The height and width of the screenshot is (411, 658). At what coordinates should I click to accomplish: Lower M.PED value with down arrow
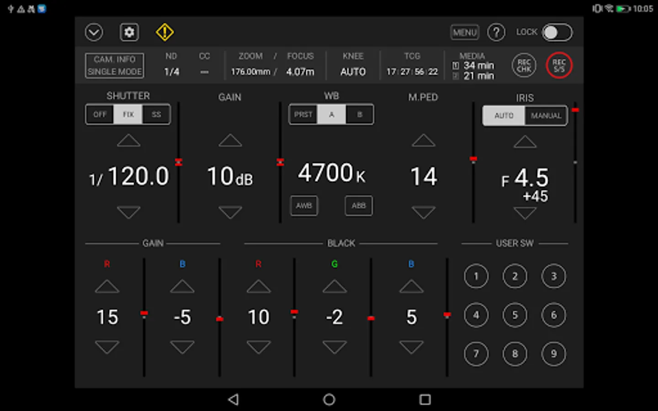(x=424, y=212)
